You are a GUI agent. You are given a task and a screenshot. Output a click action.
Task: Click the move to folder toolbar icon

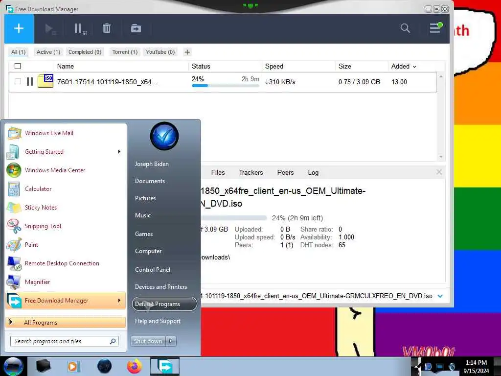click(x=136, y=28)
